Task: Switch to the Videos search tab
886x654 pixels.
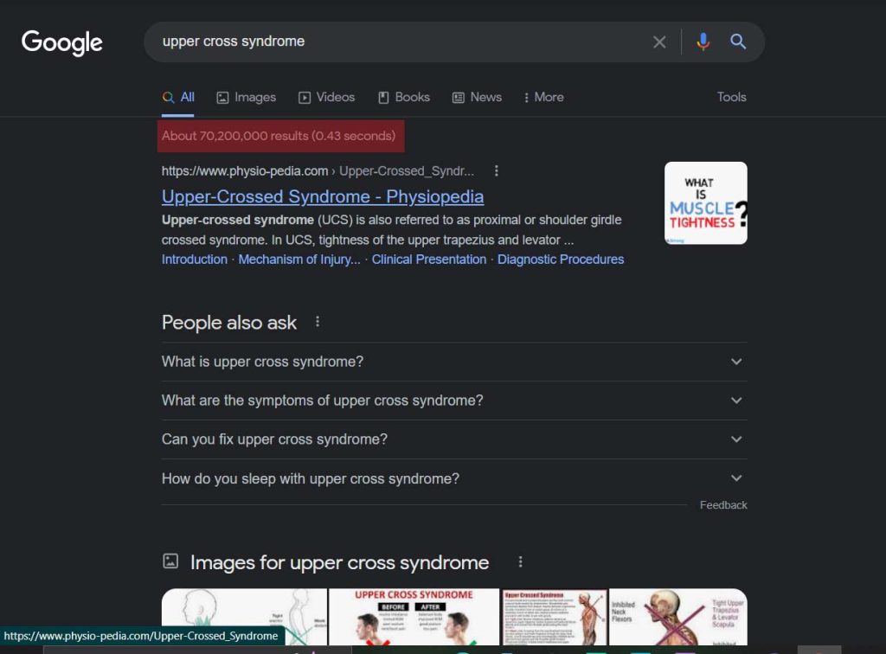Action: pos(326,97)
